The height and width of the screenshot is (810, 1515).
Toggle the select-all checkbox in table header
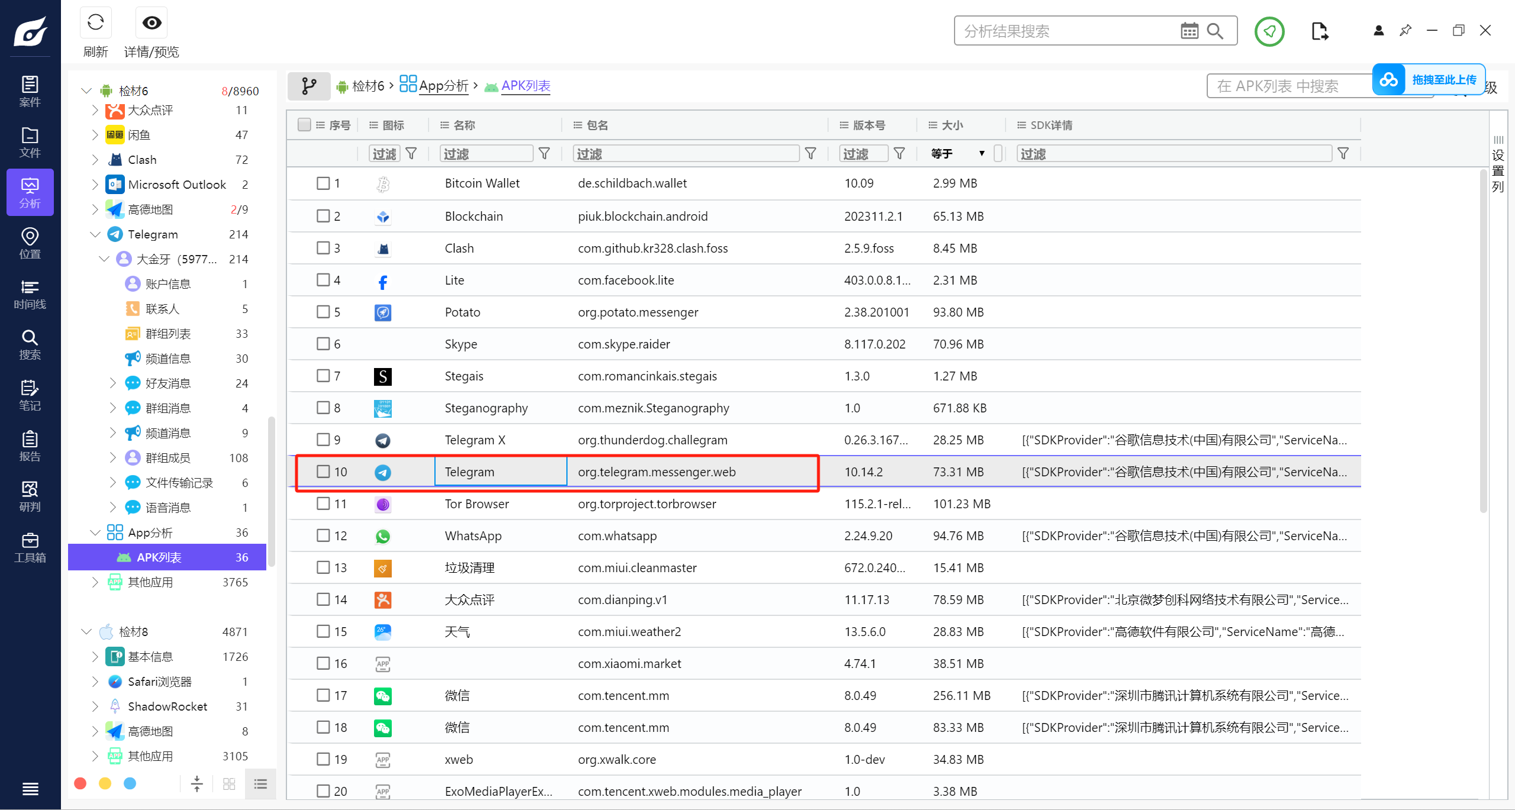304,125
